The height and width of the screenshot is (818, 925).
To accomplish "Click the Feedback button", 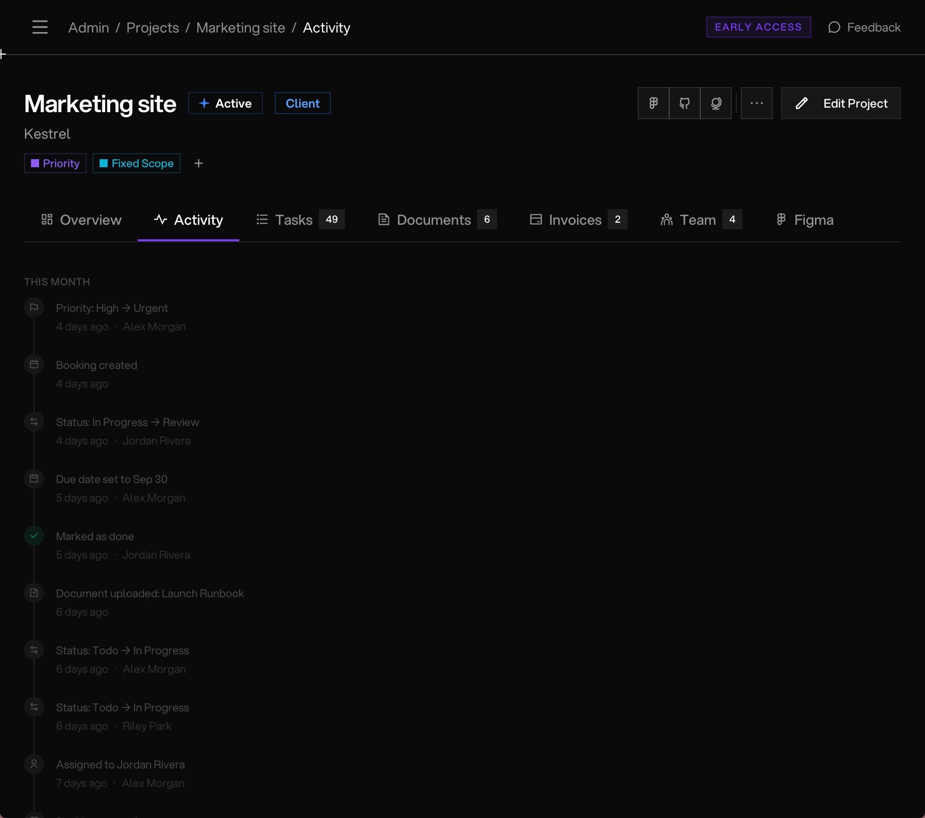I will [x=864, y=27].
